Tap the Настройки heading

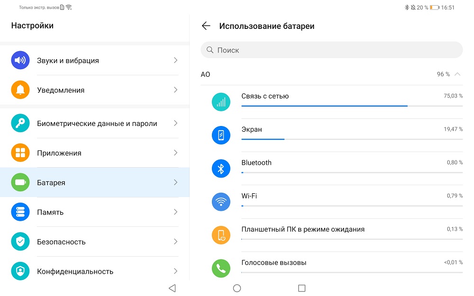[x=32, y=26]
